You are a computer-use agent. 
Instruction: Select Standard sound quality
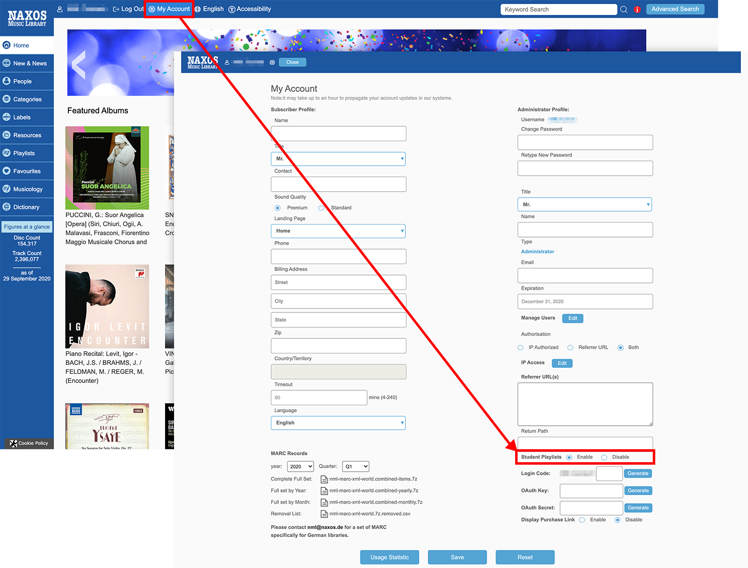pos(321,208)
